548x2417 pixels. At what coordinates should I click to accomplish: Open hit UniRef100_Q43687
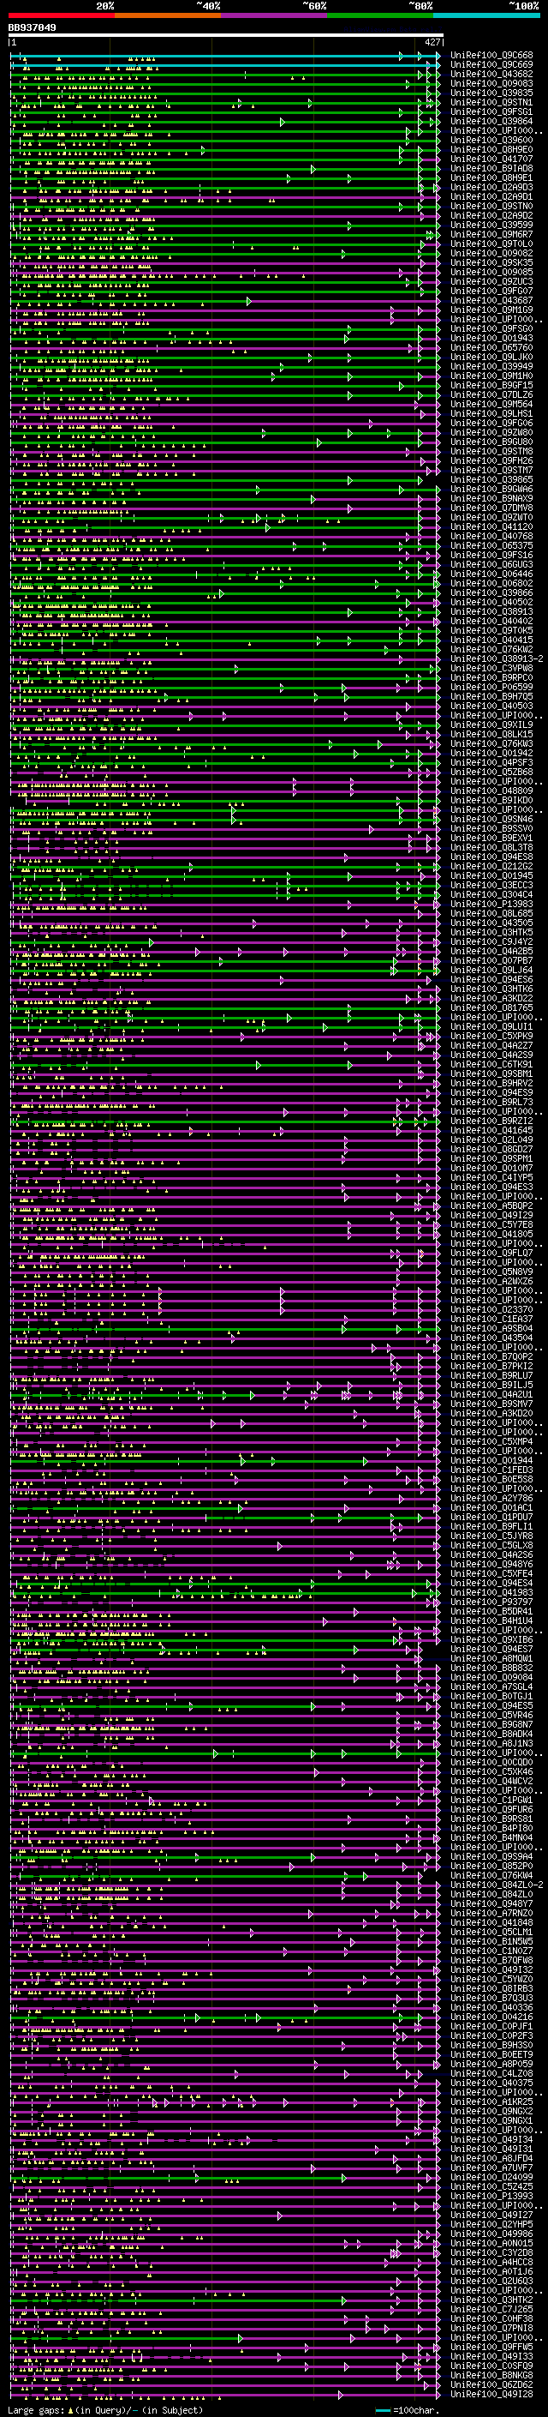[491, 300]
